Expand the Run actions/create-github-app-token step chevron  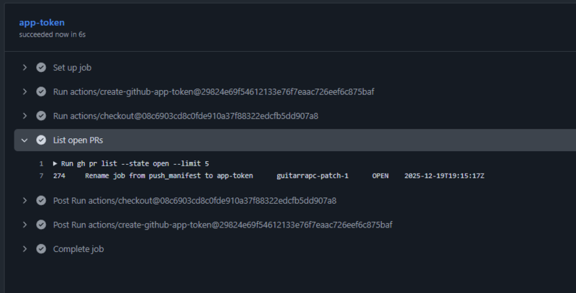(24, 92)
